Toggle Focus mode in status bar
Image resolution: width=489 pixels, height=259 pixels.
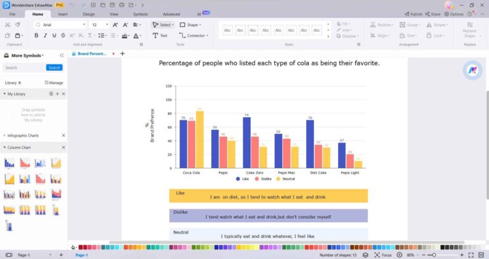383,255
